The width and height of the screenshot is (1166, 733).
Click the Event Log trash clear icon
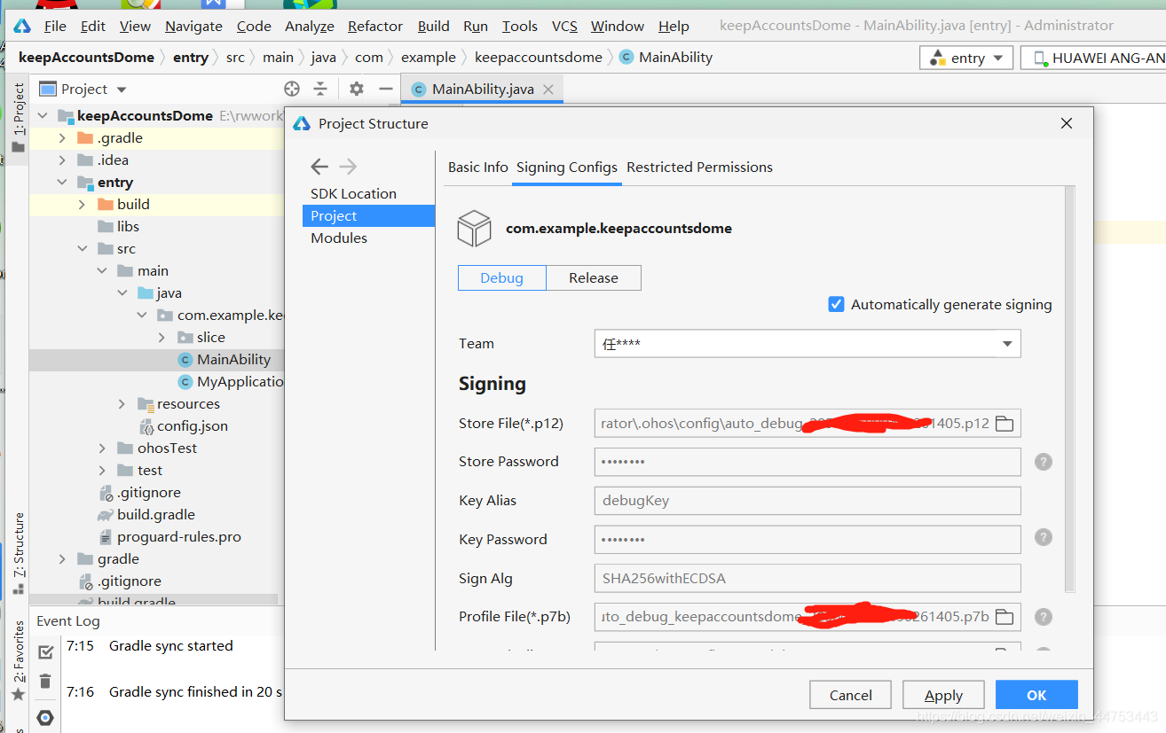click(x=45, y=682)
